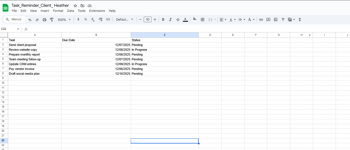350x150 pixels.
Task: Select the 'Draft social media plan' cell
Action: [x=35, y=74]
